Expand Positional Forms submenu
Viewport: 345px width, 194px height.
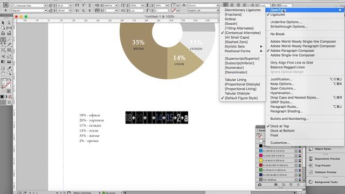coord(243,51)
